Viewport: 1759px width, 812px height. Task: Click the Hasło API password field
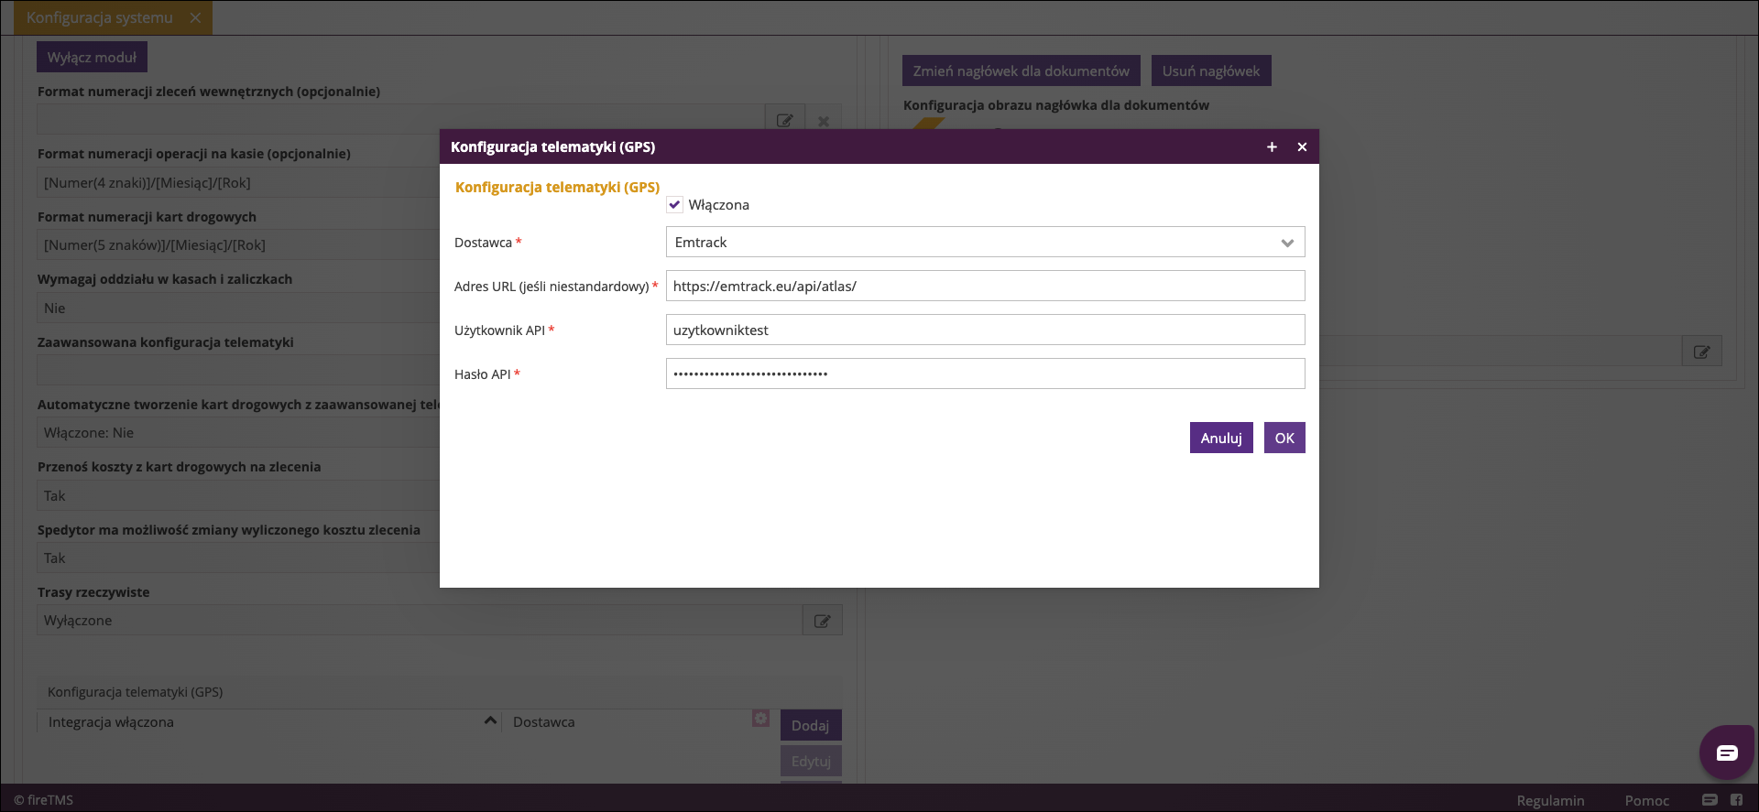click(x=985, y=374)
